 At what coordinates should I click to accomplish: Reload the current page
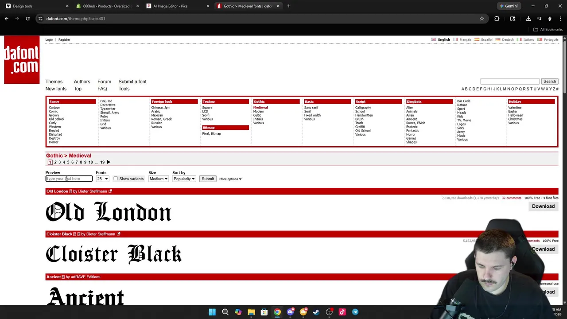coord(27,19)
